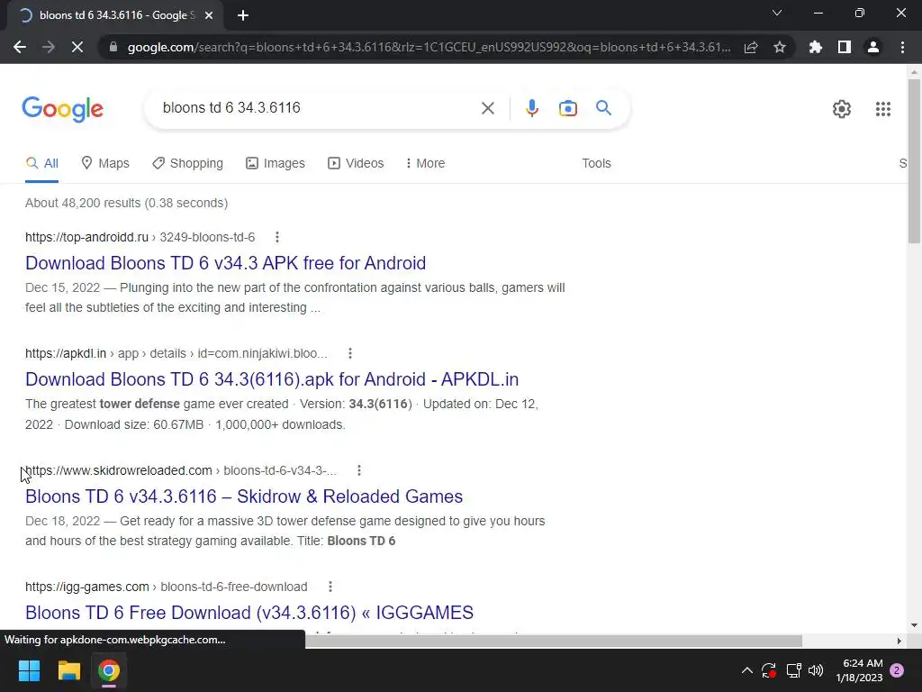Click the apkdl.in URL breadcrumb
This screenshot has width=922, height=692.
[176, 353]
